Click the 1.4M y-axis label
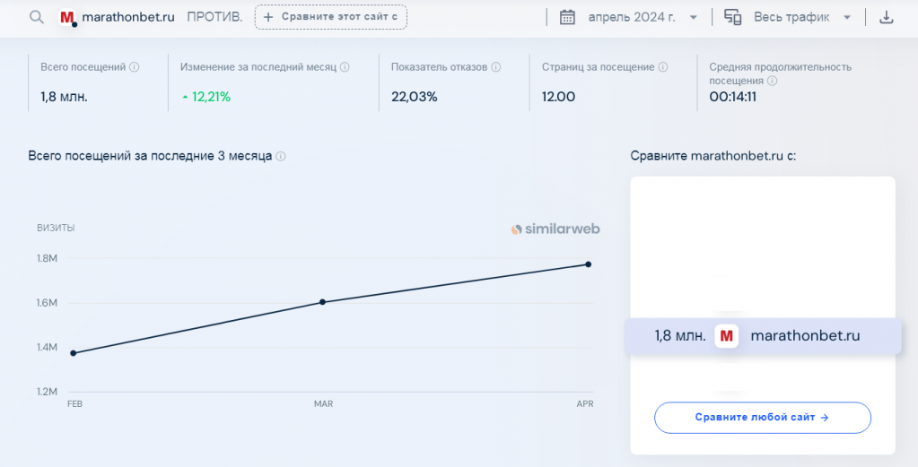 tap(47, 347)
